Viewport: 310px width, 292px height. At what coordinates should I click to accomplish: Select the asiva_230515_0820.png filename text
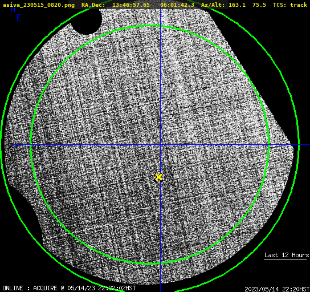[39, 5]
